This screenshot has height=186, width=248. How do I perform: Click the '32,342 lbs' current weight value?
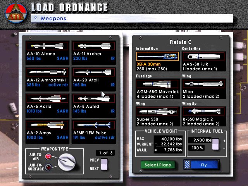click(171, 144)
